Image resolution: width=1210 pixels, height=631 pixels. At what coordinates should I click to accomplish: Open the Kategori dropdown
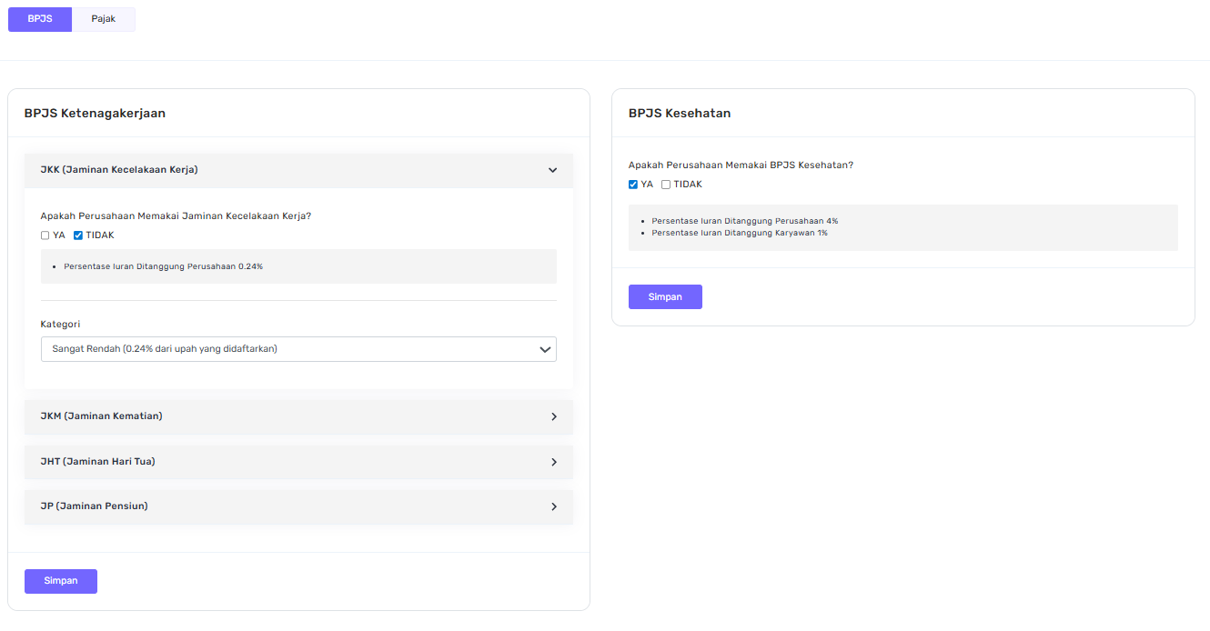(298, 349)
